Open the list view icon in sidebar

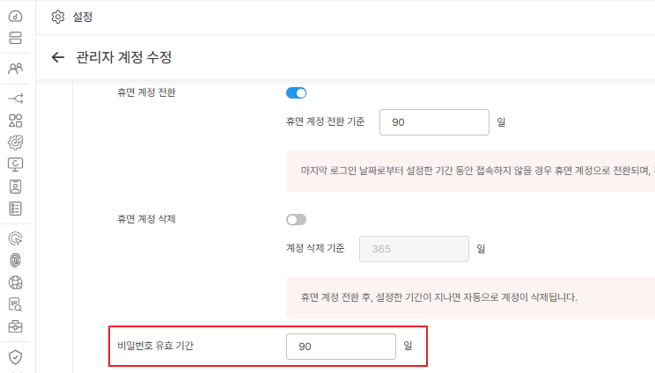point(15,208)
